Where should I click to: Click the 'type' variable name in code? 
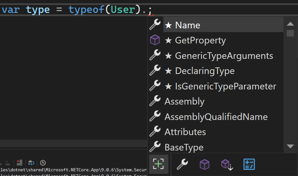[38, 10]
